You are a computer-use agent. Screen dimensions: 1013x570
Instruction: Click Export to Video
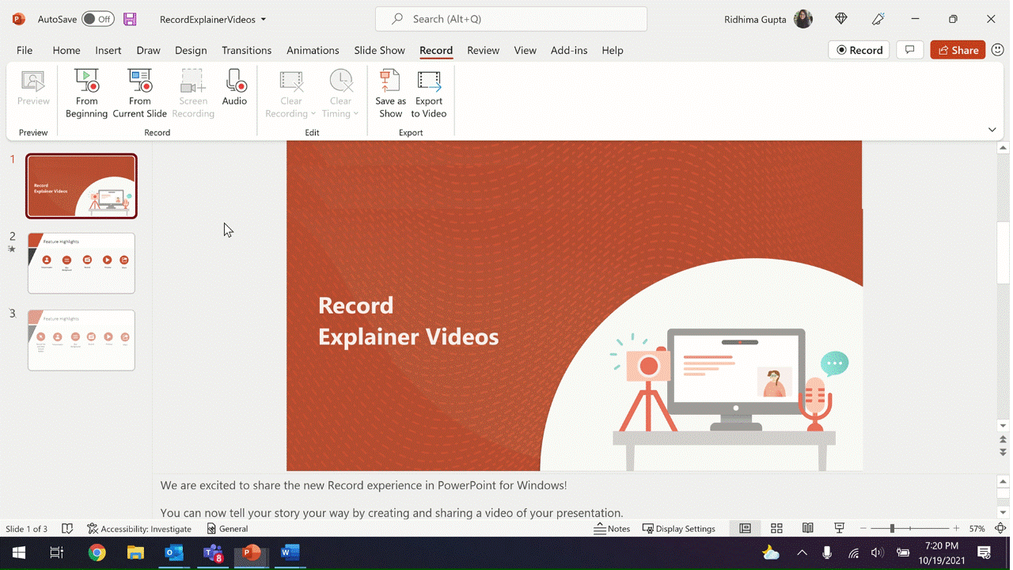point(429,93)
